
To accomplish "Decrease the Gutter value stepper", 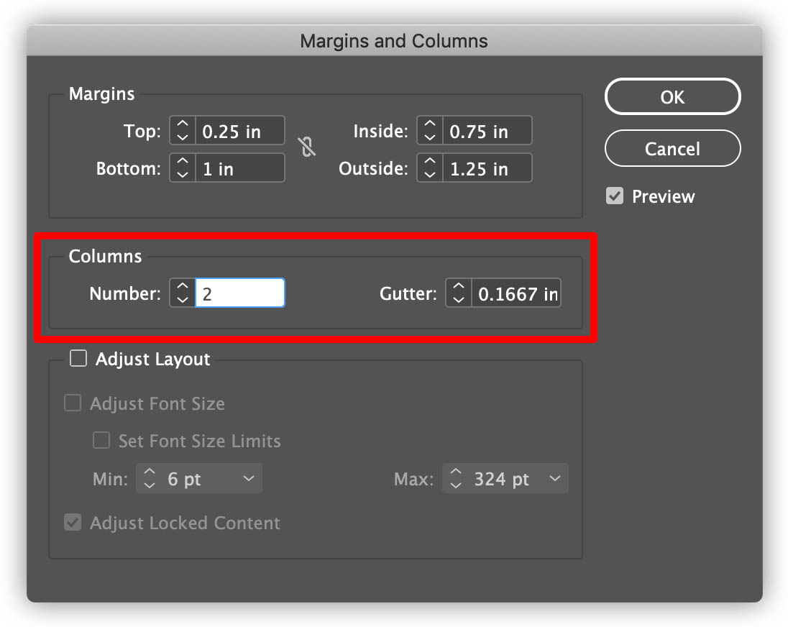I will click(459, 299).
